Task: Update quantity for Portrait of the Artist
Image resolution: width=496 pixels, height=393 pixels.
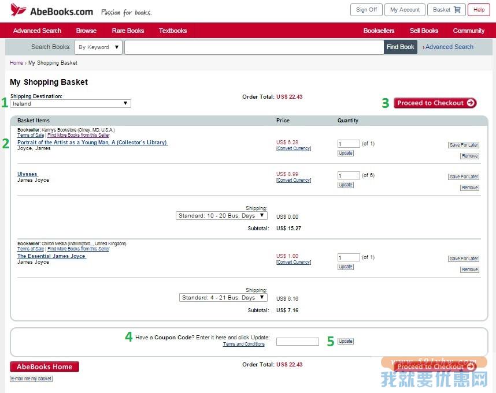Action: (346, 153)
